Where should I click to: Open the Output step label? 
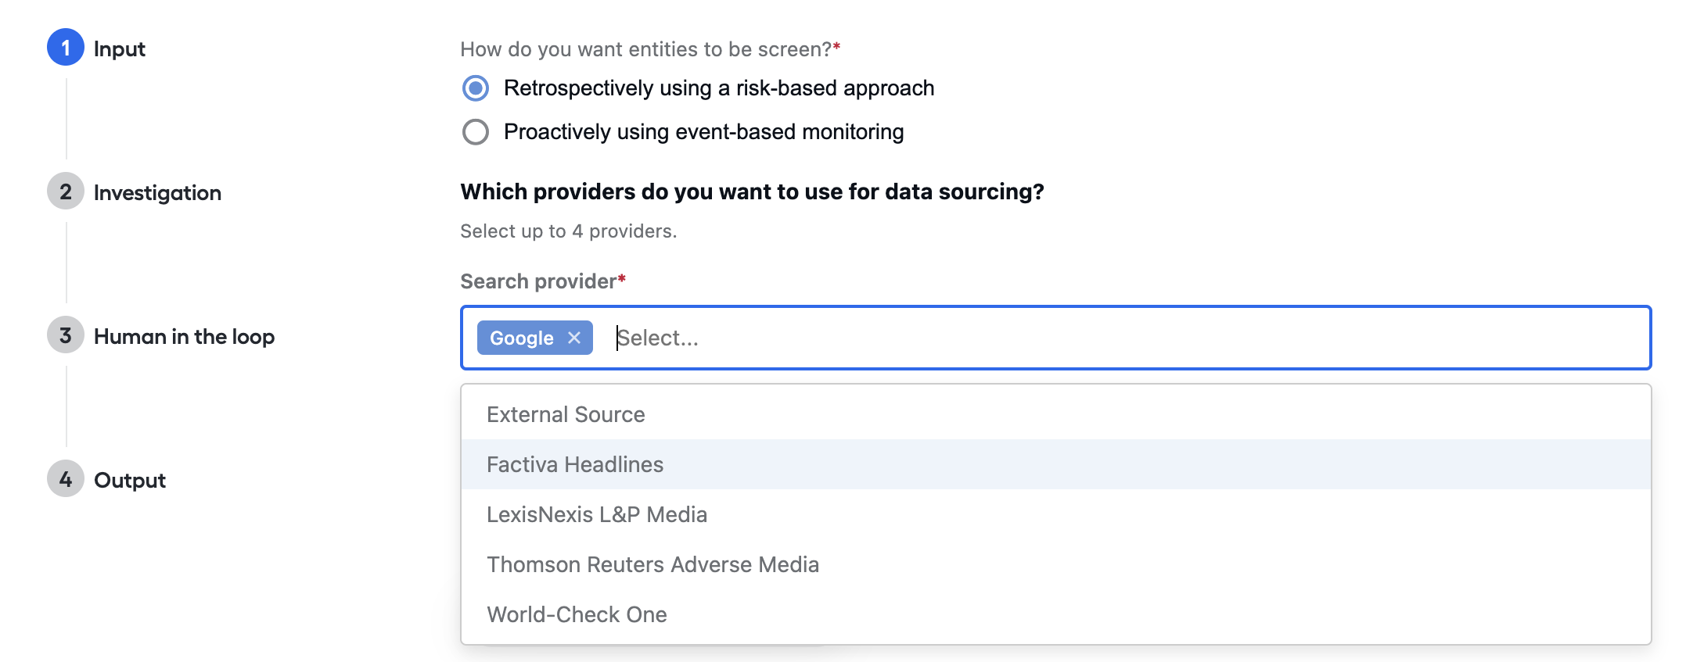130,480
